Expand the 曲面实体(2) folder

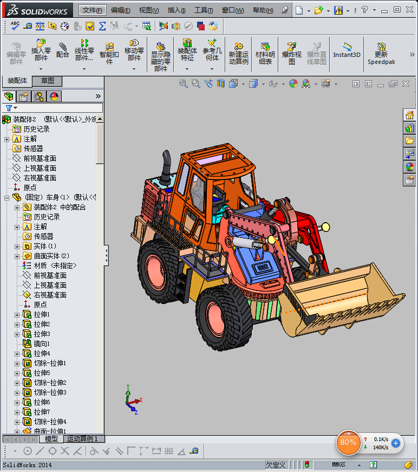pos(17,256)
